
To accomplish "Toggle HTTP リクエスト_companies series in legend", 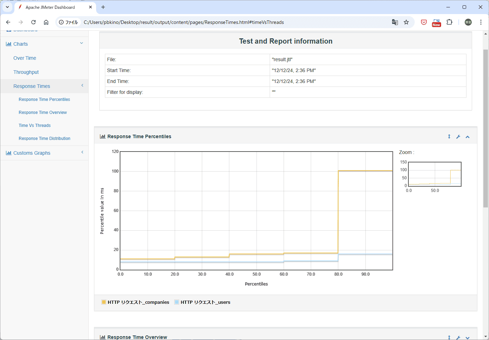I will 136,302.
